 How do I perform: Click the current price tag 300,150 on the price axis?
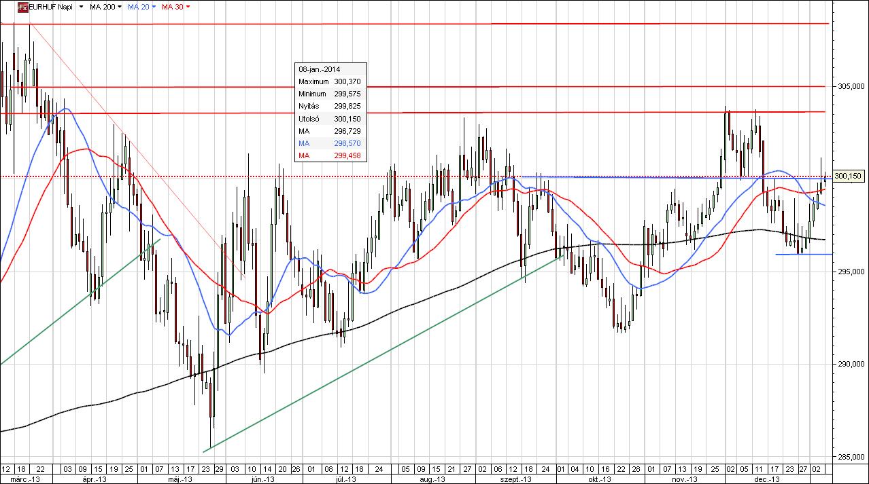[848, 176]
